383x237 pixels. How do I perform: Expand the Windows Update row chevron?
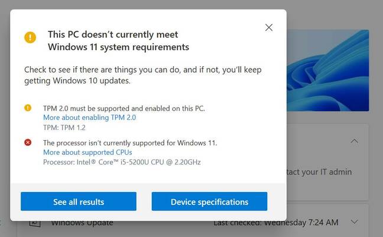pos(354,222)
